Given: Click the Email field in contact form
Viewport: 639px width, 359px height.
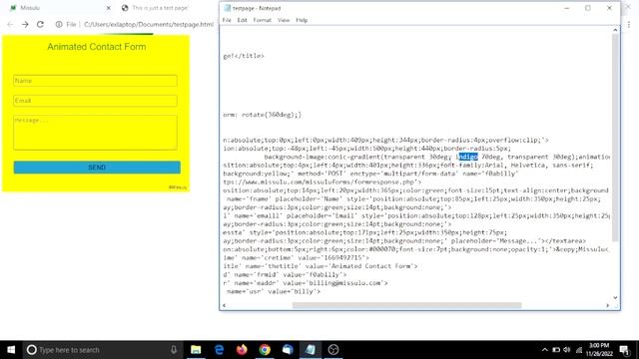Looking at the screenshot, I should 95,101.
